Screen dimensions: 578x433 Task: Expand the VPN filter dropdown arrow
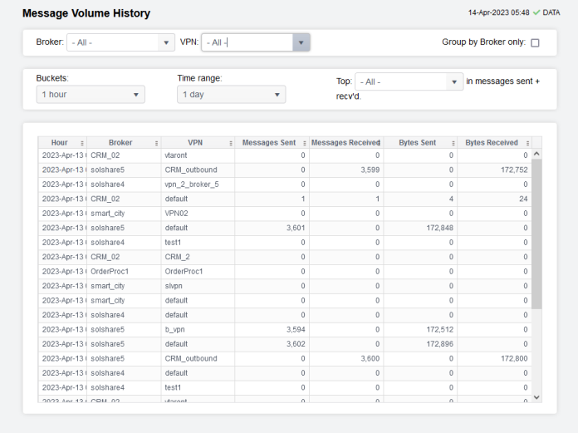click(x=301, y=43)
